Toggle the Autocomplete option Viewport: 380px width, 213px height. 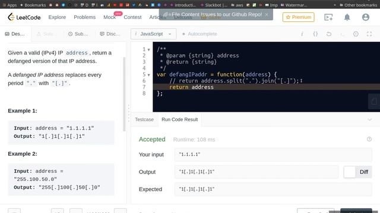[x=199, y=34]
